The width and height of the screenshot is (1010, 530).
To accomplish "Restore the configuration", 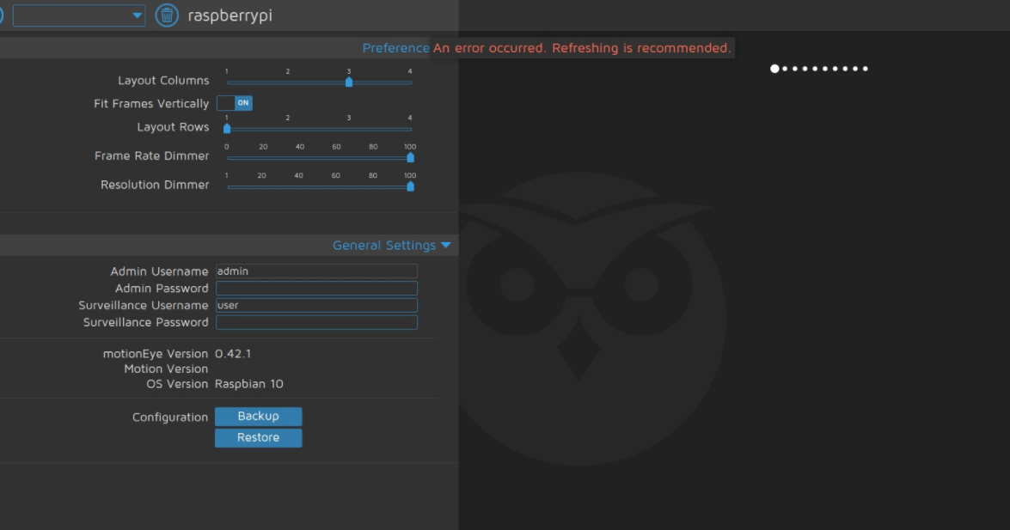I will [x=258, y=437].
